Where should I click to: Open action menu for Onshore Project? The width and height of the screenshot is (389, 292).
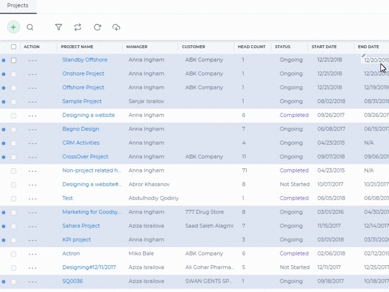click(33, 74)
